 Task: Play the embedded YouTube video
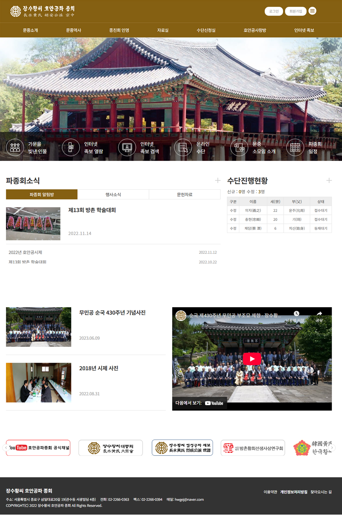coord(252,359)
